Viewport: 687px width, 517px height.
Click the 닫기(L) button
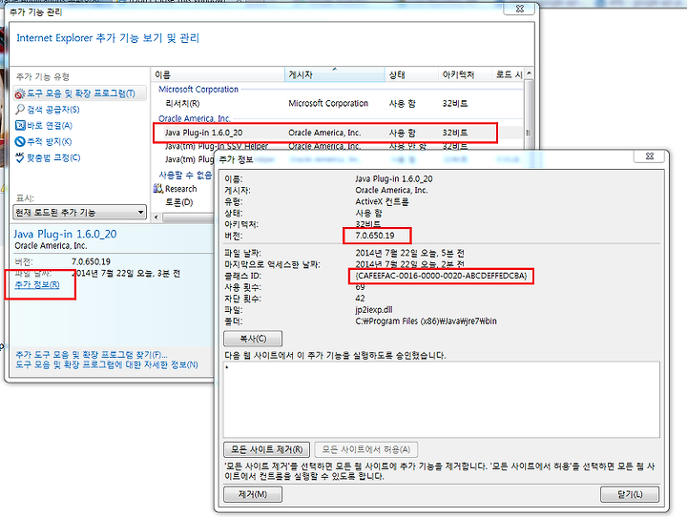pos(630,494)
